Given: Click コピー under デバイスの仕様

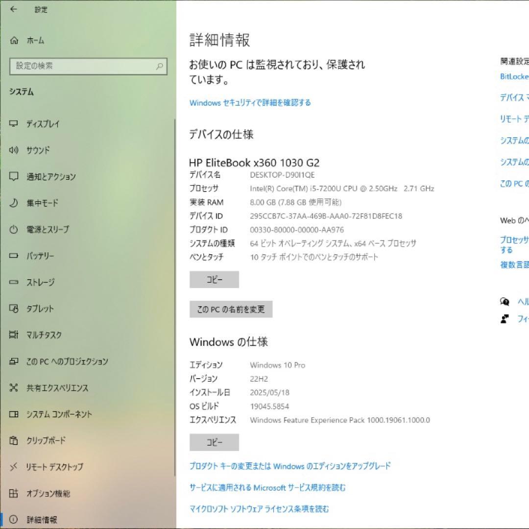Looking at the screenshot, I should click(x=214, y=279).
